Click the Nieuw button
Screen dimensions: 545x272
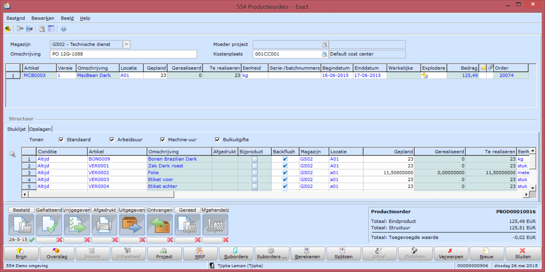(486, 253)
